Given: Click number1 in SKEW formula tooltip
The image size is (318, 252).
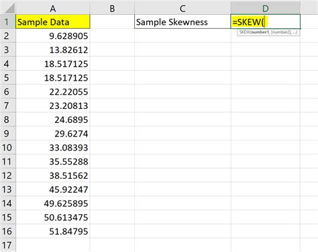Looking at the screenshot, I should tap(260, 32).
